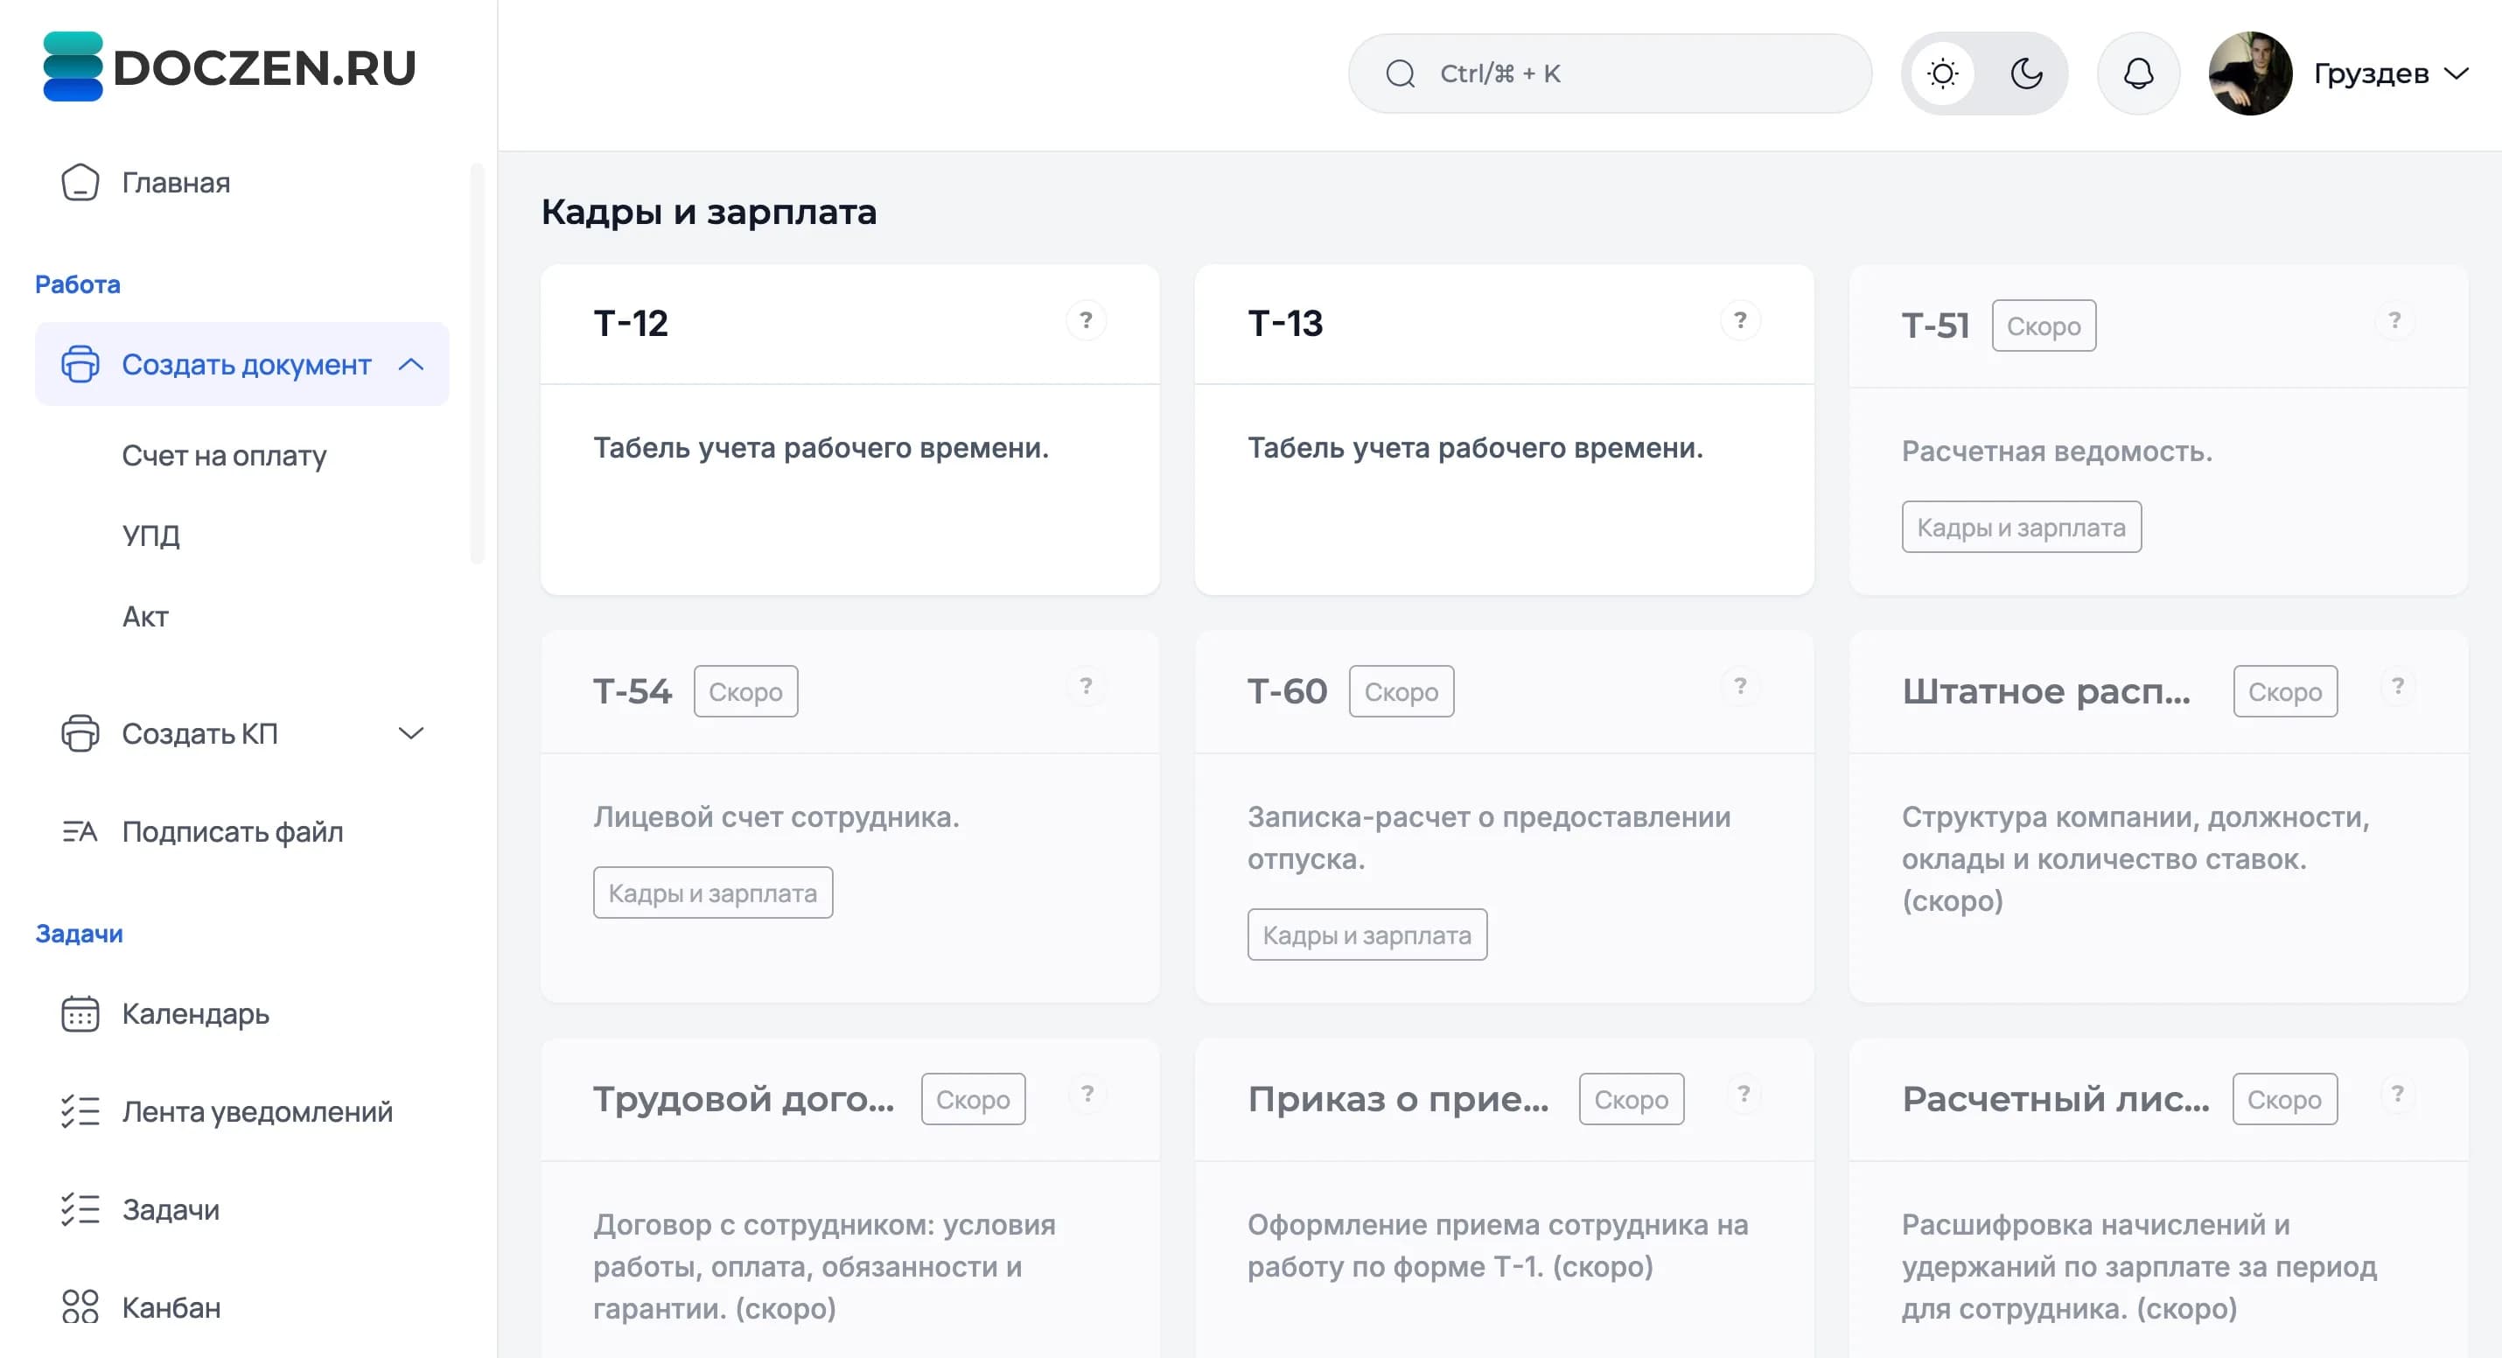Show help for Т-60 card

coord(1739,686)
